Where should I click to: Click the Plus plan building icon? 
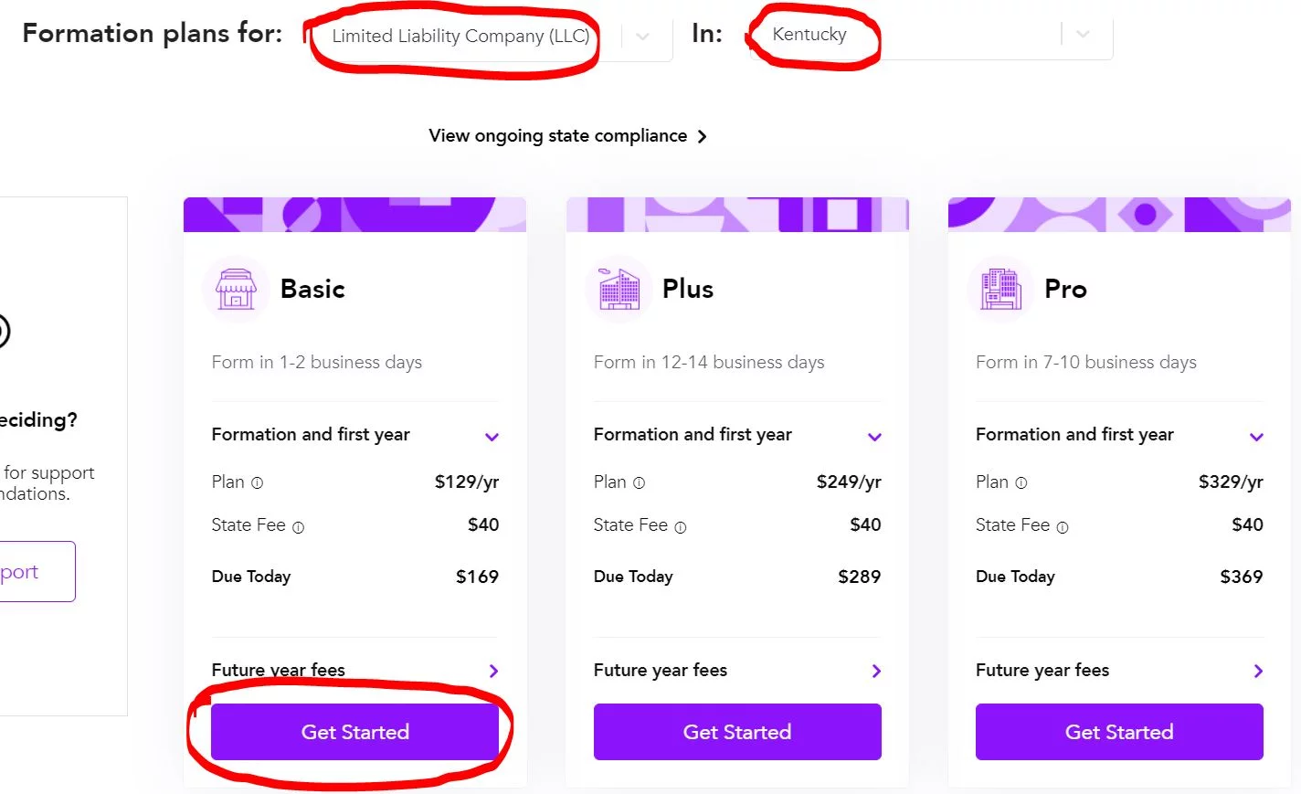pos(619,289)
